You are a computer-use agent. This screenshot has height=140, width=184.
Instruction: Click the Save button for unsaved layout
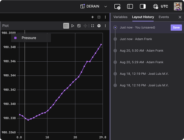tap(176, 27)
